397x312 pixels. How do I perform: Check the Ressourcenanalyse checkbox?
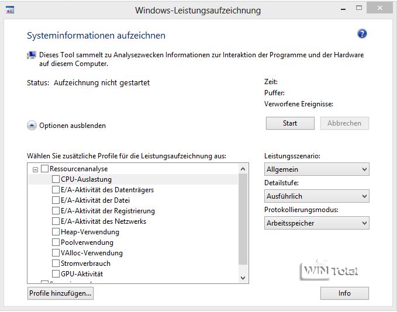pyautogui.click(x=44, y=168)
